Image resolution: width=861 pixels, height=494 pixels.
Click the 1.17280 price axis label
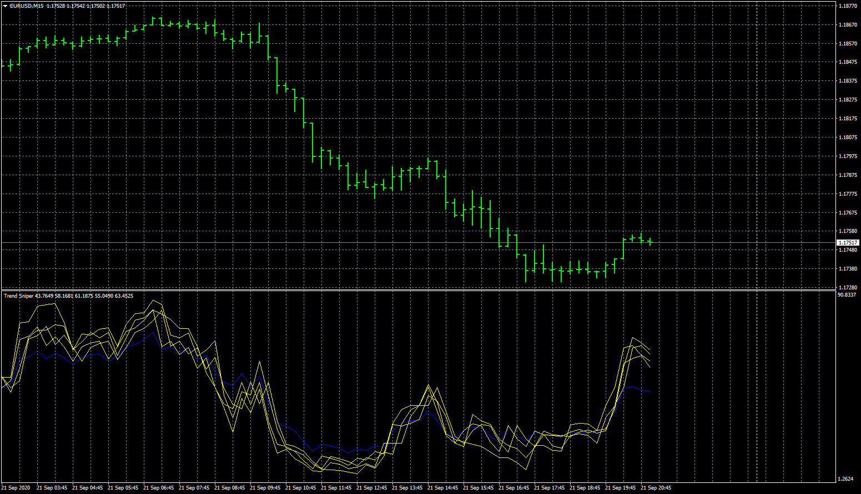click(847, 288)
